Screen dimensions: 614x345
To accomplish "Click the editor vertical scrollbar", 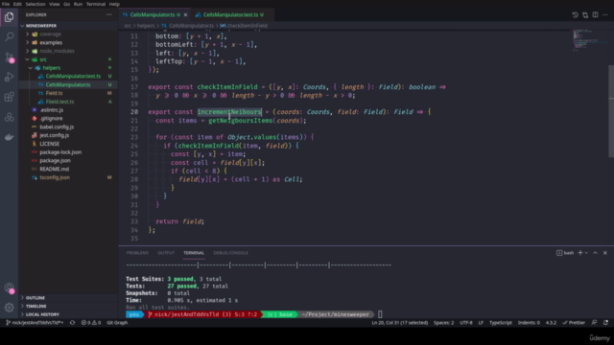I will [611, 111].
